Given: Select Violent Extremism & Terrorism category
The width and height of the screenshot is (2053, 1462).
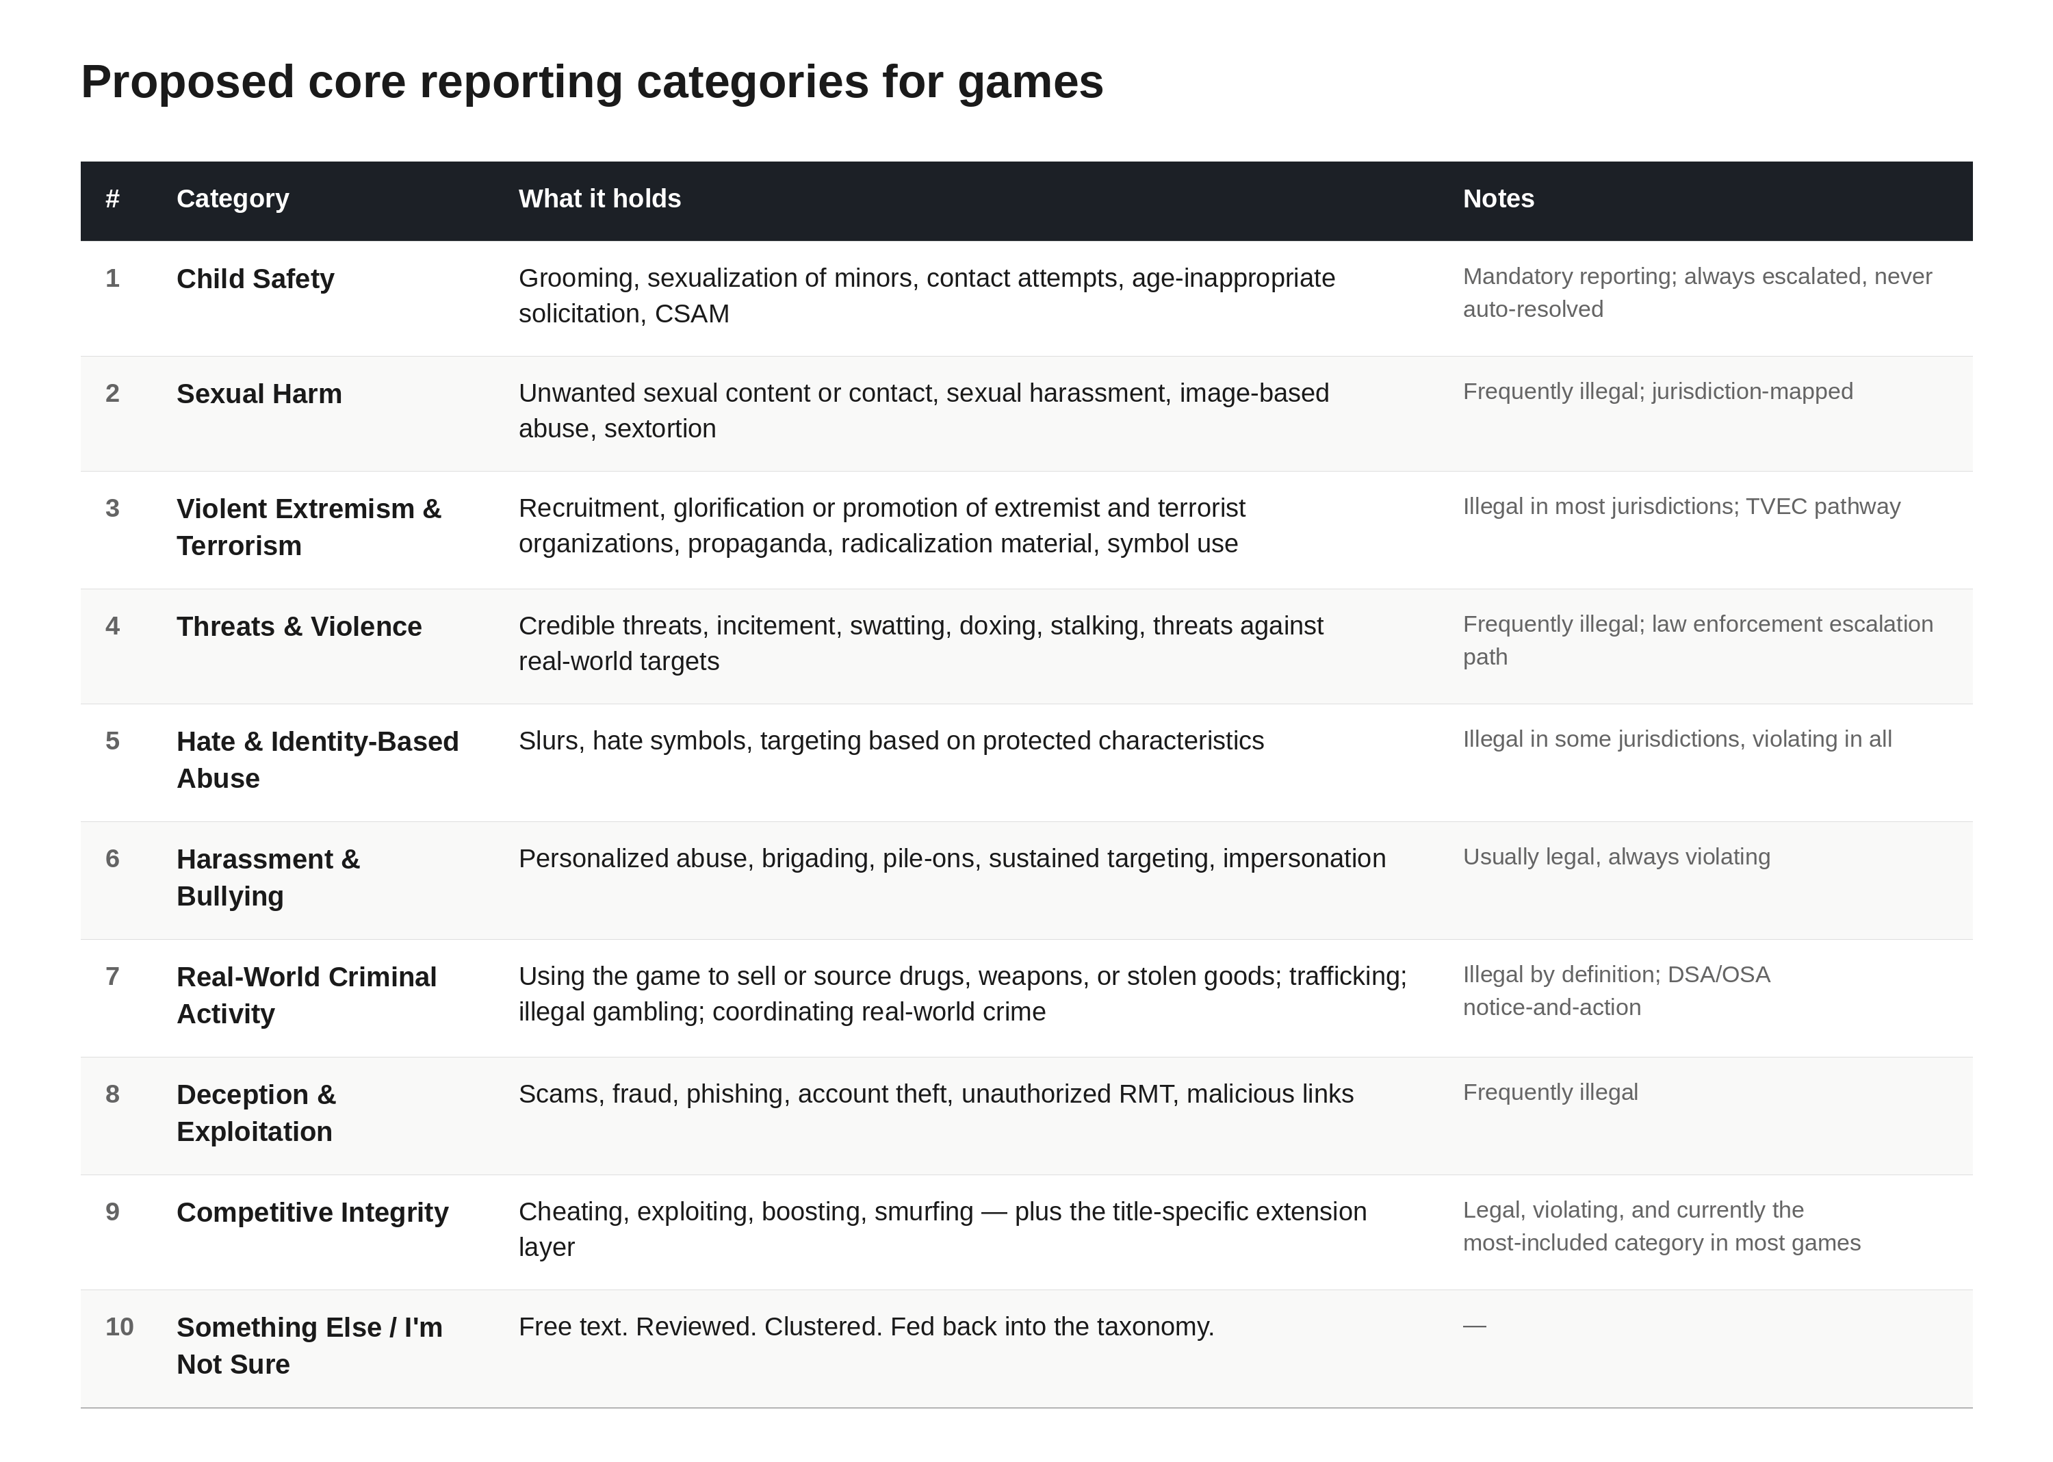Looking at the screenshot, I should point(309,528).
